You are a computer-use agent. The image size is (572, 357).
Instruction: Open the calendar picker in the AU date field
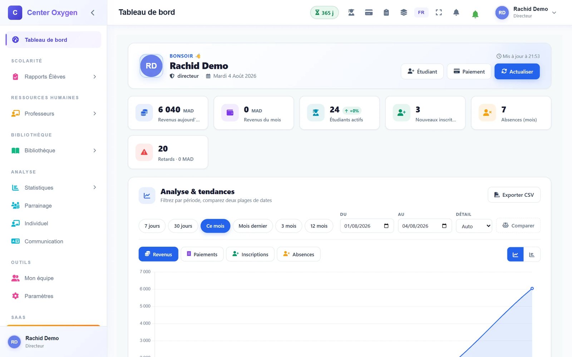click(x=444, y=226)
